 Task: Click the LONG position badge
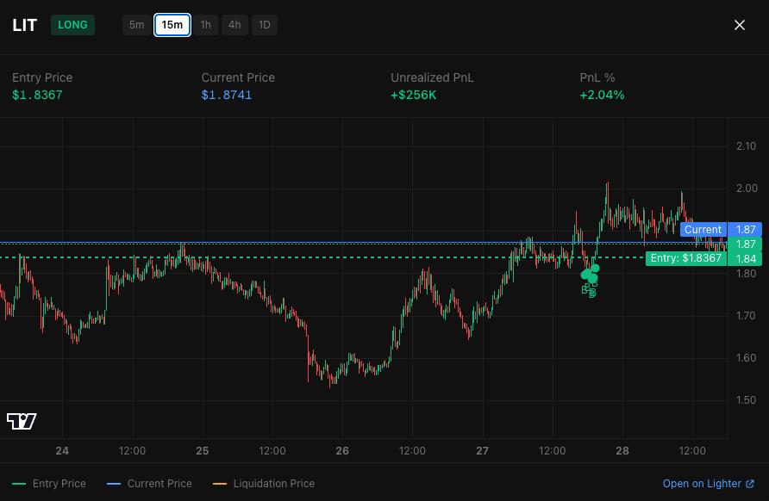coord(72,25)
